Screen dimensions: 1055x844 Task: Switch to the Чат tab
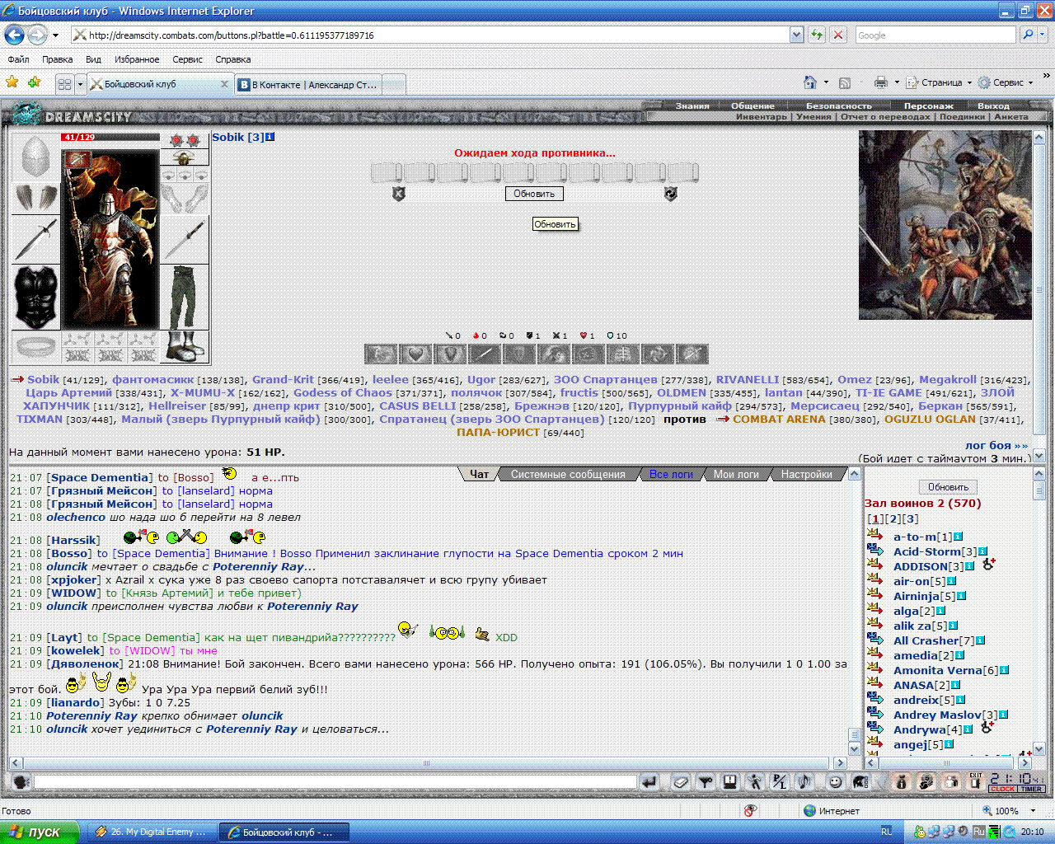point(480,474)
